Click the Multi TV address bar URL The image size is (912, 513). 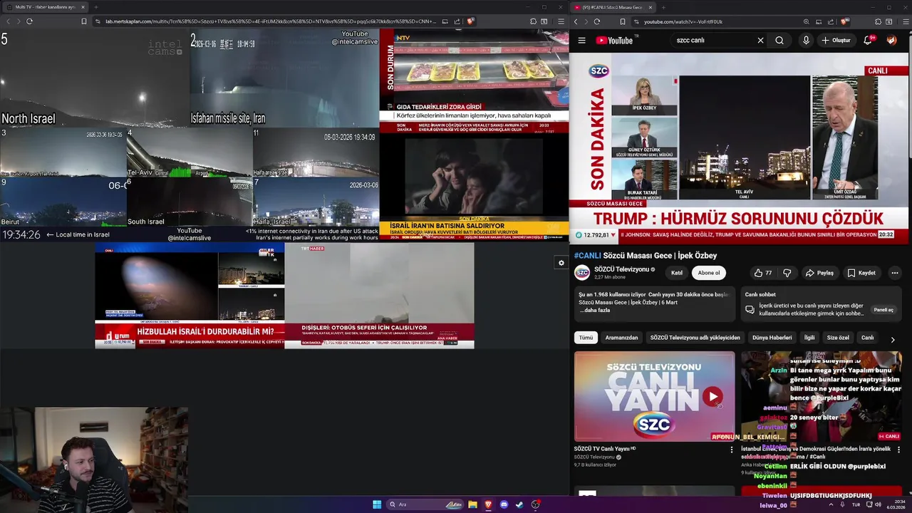coord(271,21)
